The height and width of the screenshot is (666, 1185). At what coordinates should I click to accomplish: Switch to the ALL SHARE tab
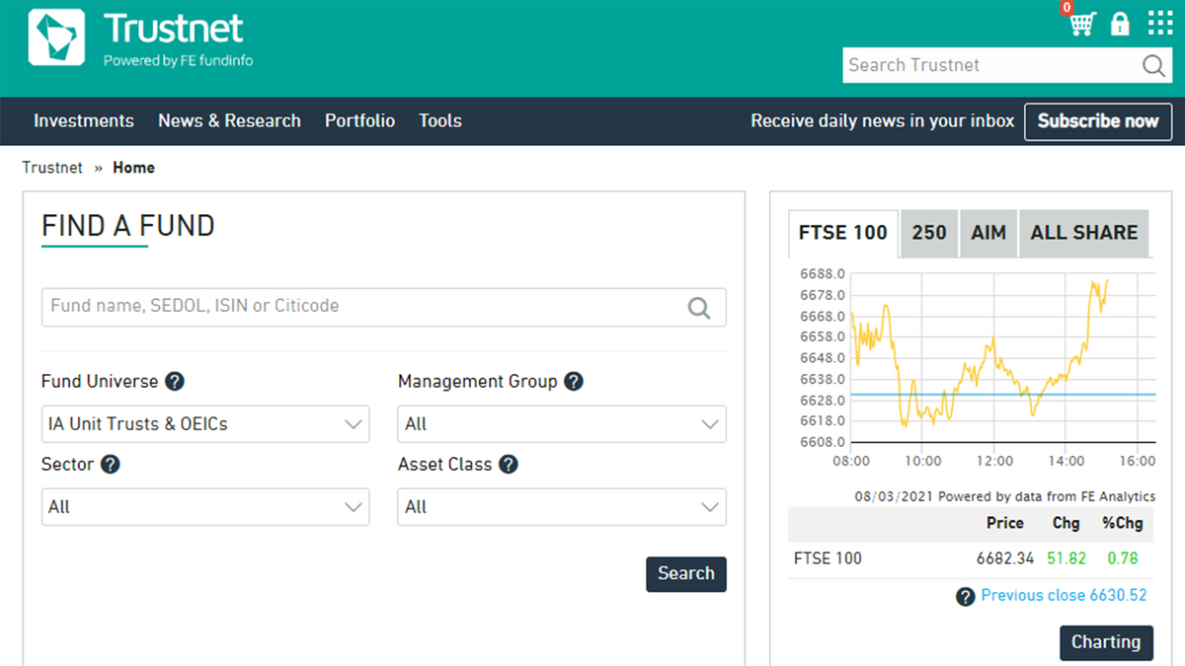[1084, 233]
